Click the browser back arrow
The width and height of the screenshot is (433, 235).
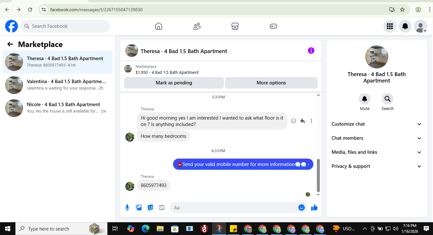(7, 10)
